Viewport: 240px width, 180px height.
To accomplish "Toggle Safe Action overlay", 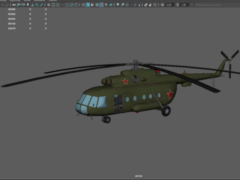I will tap(71, 5).
